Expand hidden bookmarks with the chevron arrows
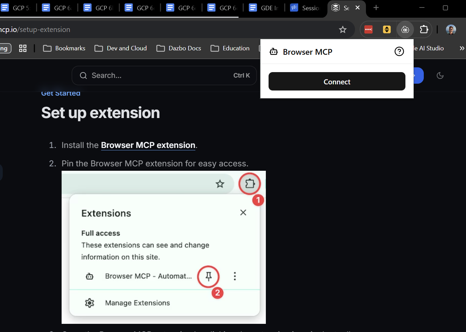Screen dimensions: 466x332 462,48
